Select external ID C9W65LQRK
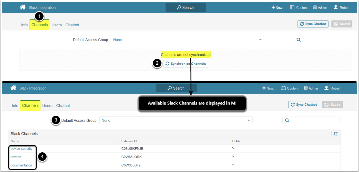Screen dimensions: 359x172 pyautogui.click(x=132, y=157)
